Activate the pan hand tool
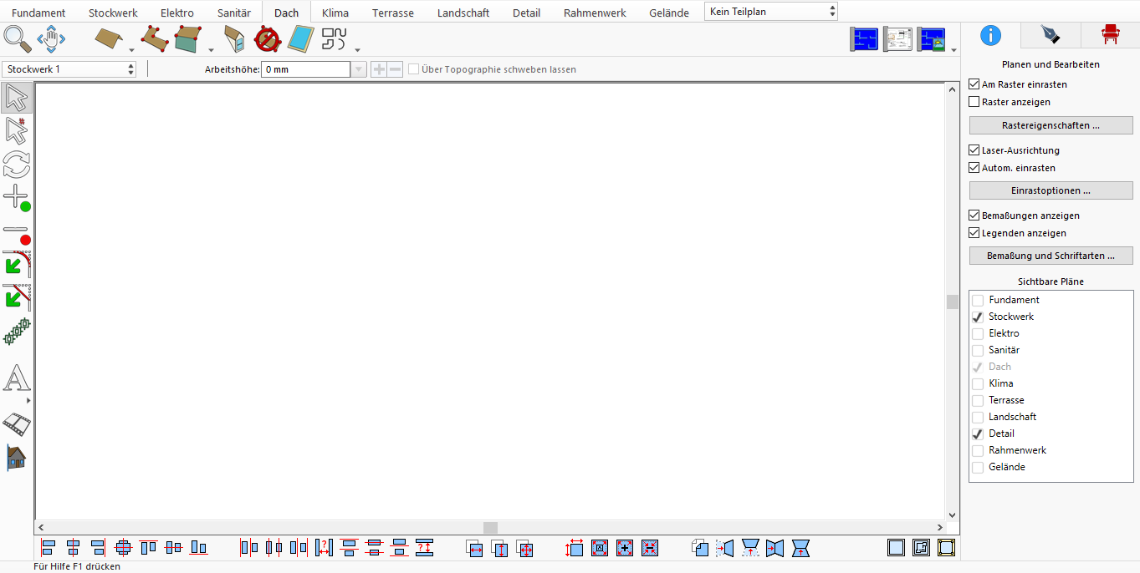 coord(51,38)
